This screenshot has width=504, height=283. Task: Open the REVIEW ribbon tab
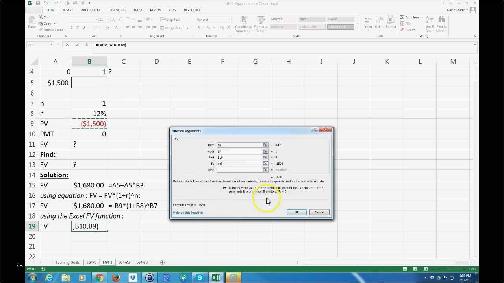[x=155, y=10]
